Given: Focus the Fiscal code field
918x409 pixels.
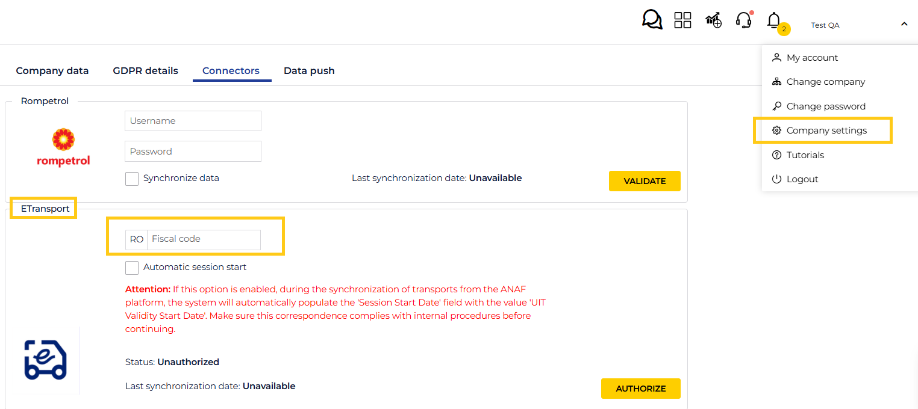Looking at the screenshot, I should pos(204,239).
